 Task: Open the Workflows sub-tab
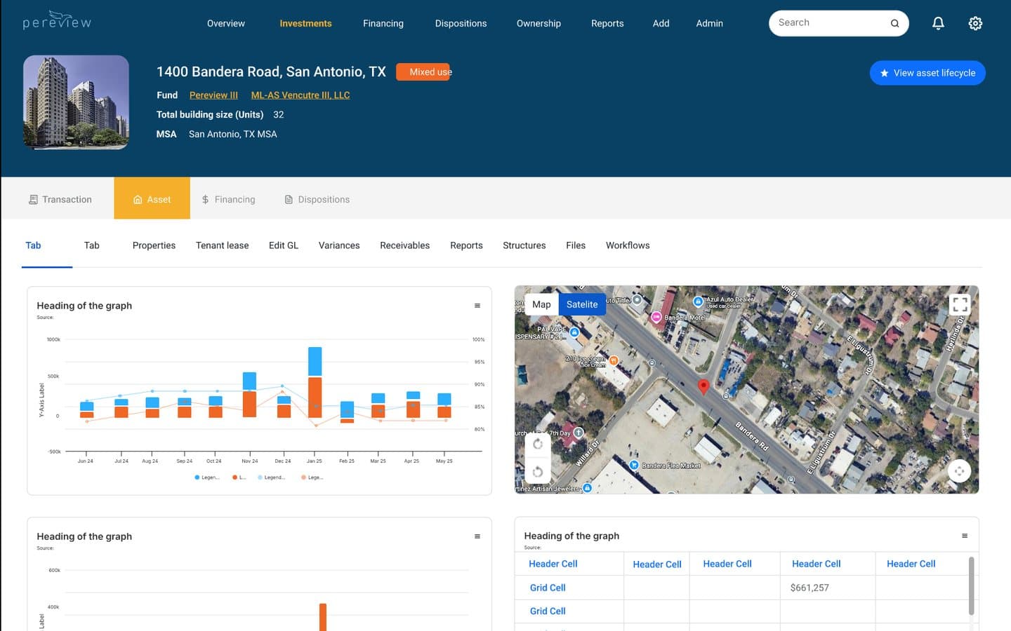pyautogui.click(x=628, y=245)
